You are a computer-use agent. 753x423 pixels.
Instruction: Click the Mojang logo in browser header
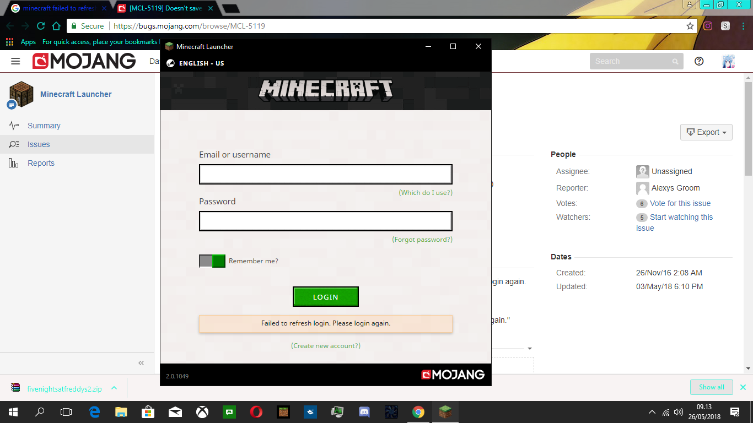[x=84, y=61]
